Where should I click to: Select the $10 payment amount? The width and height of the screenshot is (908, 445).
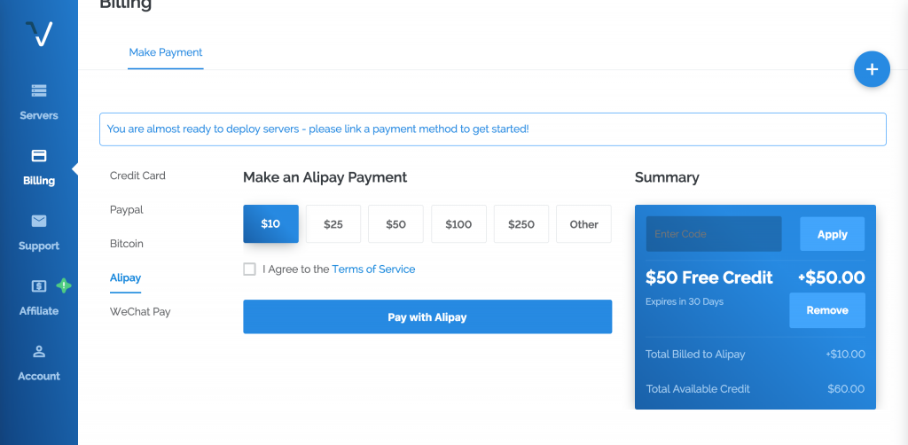tap(270, 224)
